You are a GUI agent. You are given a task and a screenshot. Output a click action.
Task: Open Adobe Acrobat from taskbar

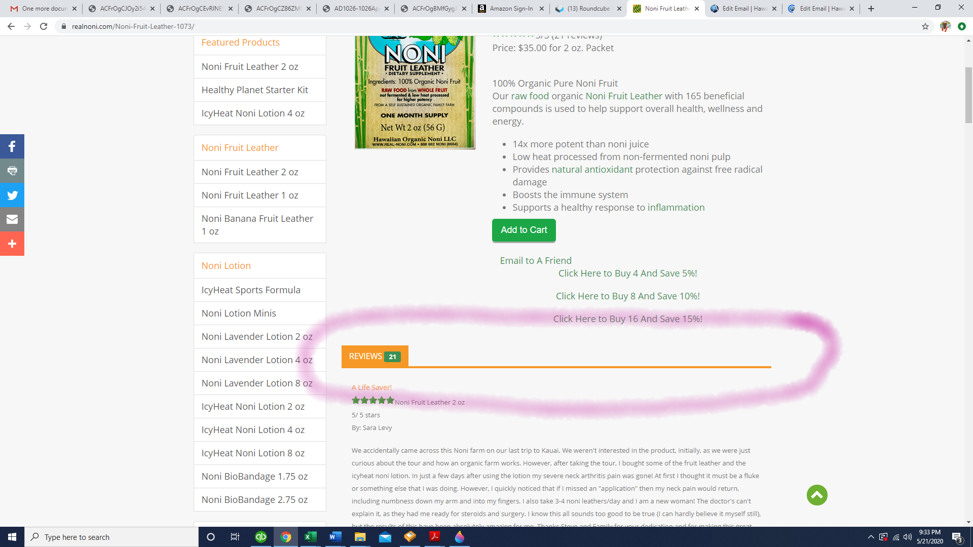click(x=435, y=537)
